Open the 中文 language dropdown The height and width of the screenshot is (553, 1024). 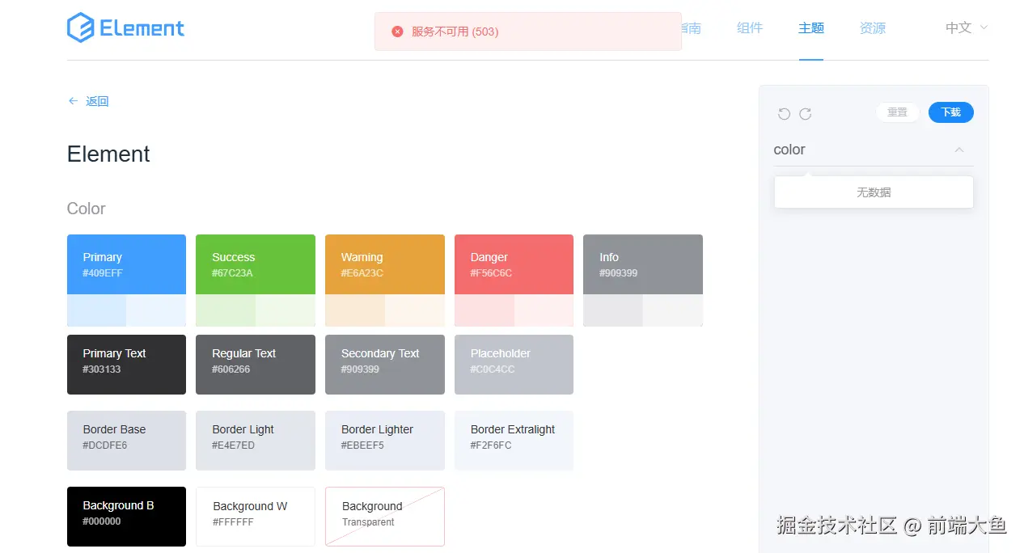[x=967, y=27]
